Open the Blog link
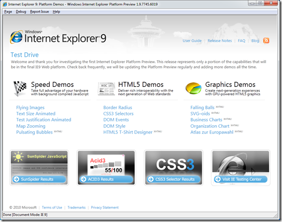 pyautogui.click(x=255, y=41)
